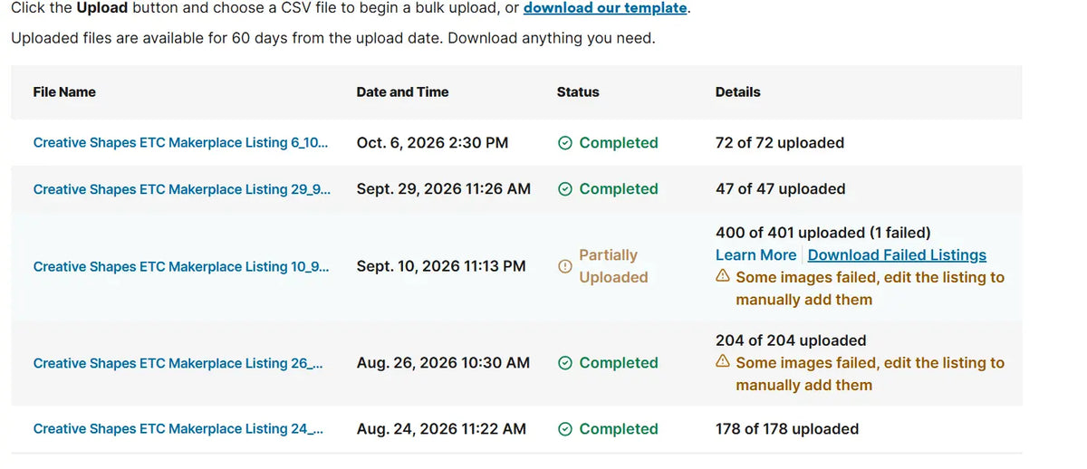Click the date Aug. 26, 2026 10:30 AM
Viewport: 1087px width, 469px height.
click(443, 363)
